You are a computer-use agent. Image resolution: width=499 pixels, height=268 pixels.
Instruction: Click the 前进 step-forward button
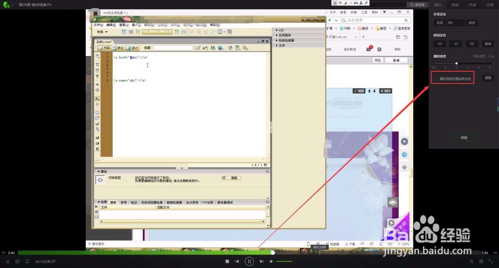coord(472,23)
